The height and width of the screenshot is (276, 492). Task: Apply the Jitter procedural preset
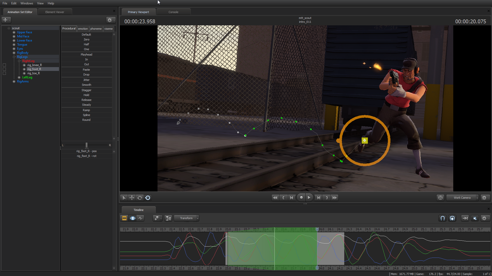[x=86, y=80]
